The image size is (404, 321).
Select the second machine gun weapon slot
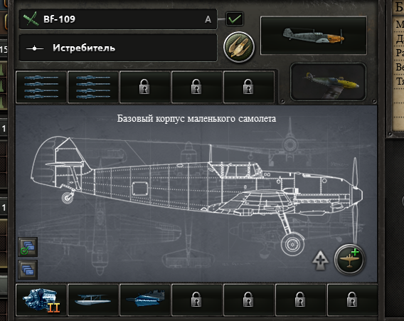(93, 87)
